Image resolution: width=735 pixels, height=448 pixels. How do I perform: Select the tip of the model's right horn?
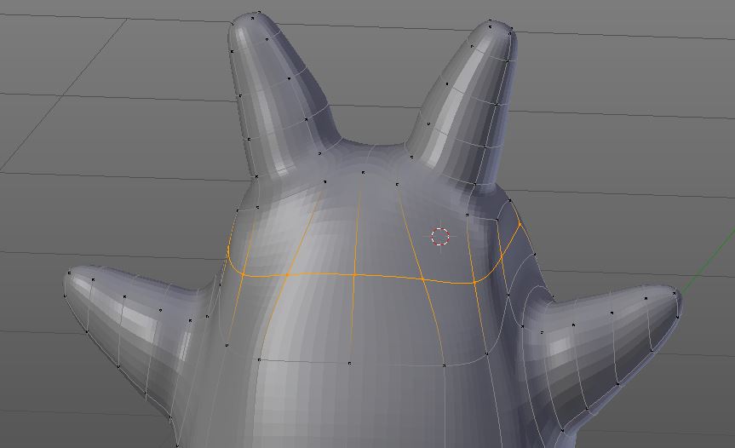[x=500, y=27]
